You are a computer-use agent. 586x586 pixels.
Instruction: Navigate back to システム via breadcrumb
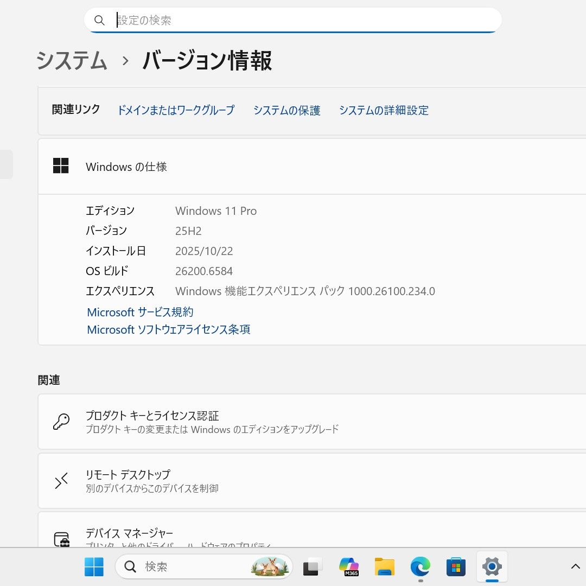[71, 61]
